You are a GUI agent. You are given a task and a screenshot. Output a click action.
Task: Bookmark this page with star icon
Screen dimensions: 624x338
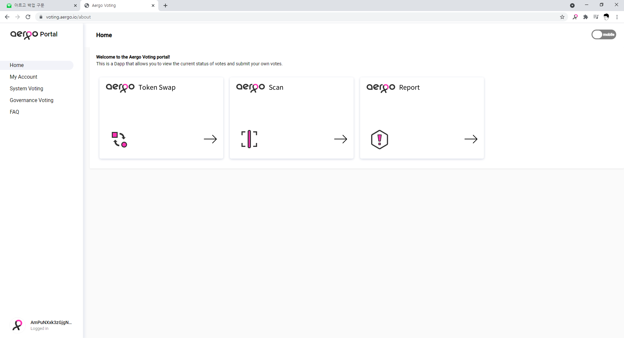(x=562, y=17)
